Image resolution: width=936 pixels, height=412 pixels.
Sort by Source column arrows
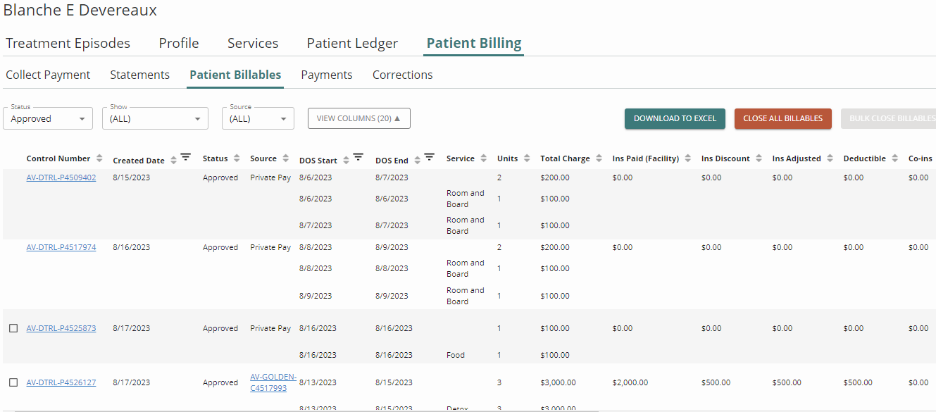285,158
